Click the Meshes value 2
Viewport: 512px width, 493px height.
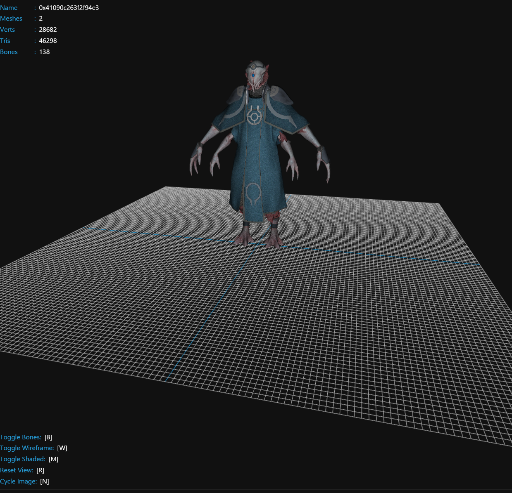click(x=41, y=19)
